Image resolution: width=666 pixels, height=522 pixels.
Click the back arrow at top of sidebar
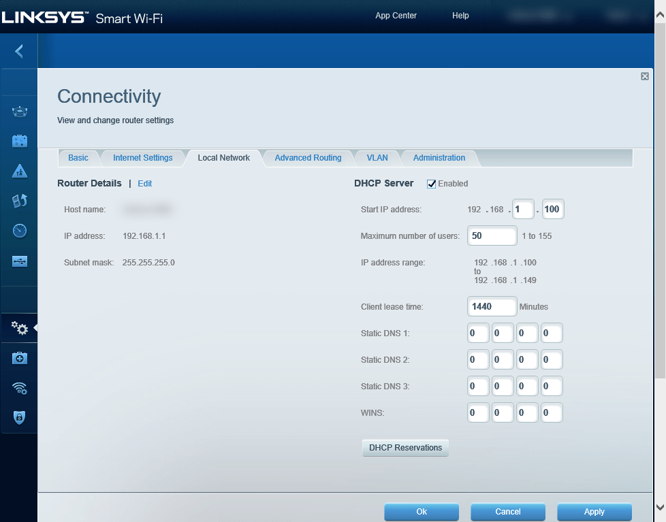19,51
